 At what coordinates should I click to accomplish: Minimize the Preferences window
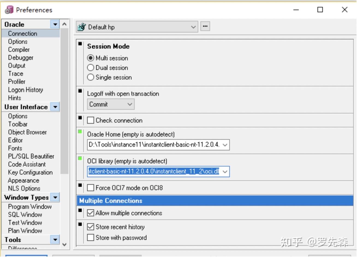[296, 10]
